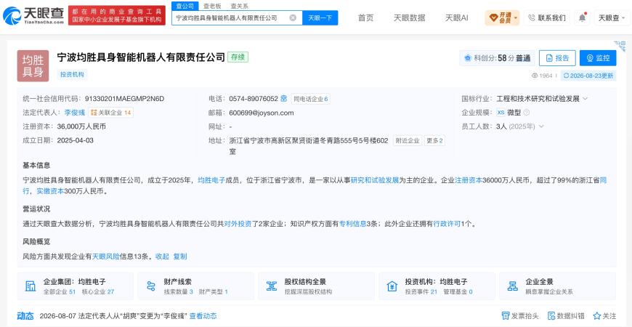Click the 附近企业 button

click(x=408, y=141)
